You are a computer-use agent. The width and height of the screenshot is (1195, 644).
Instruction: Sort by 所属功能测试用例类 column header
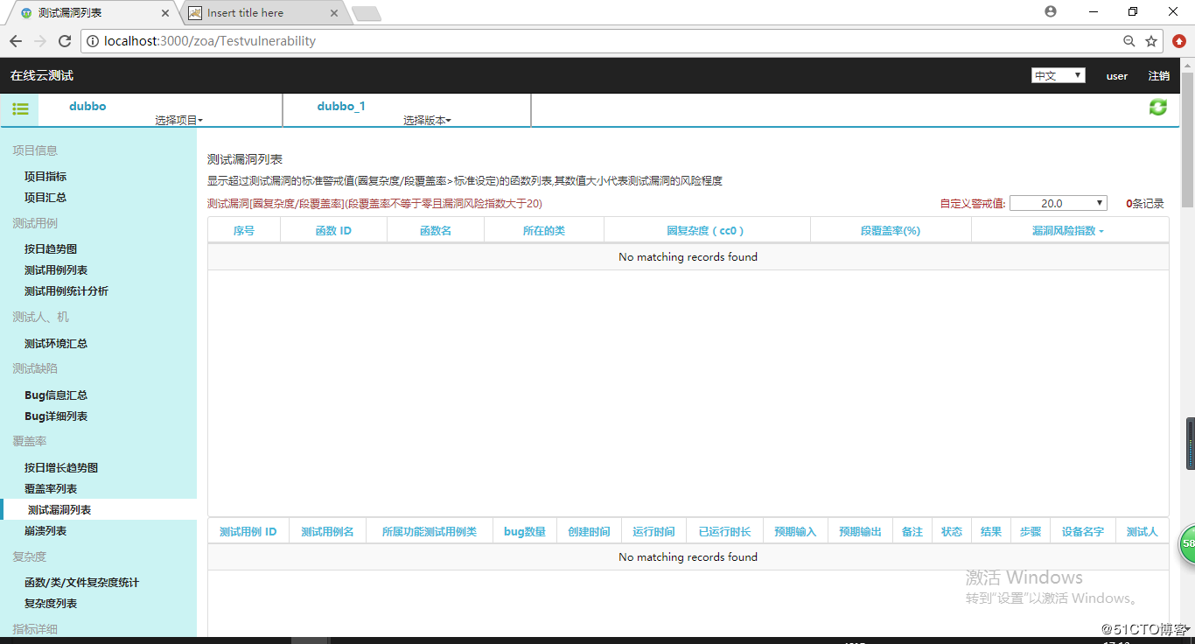click(430, 532)
